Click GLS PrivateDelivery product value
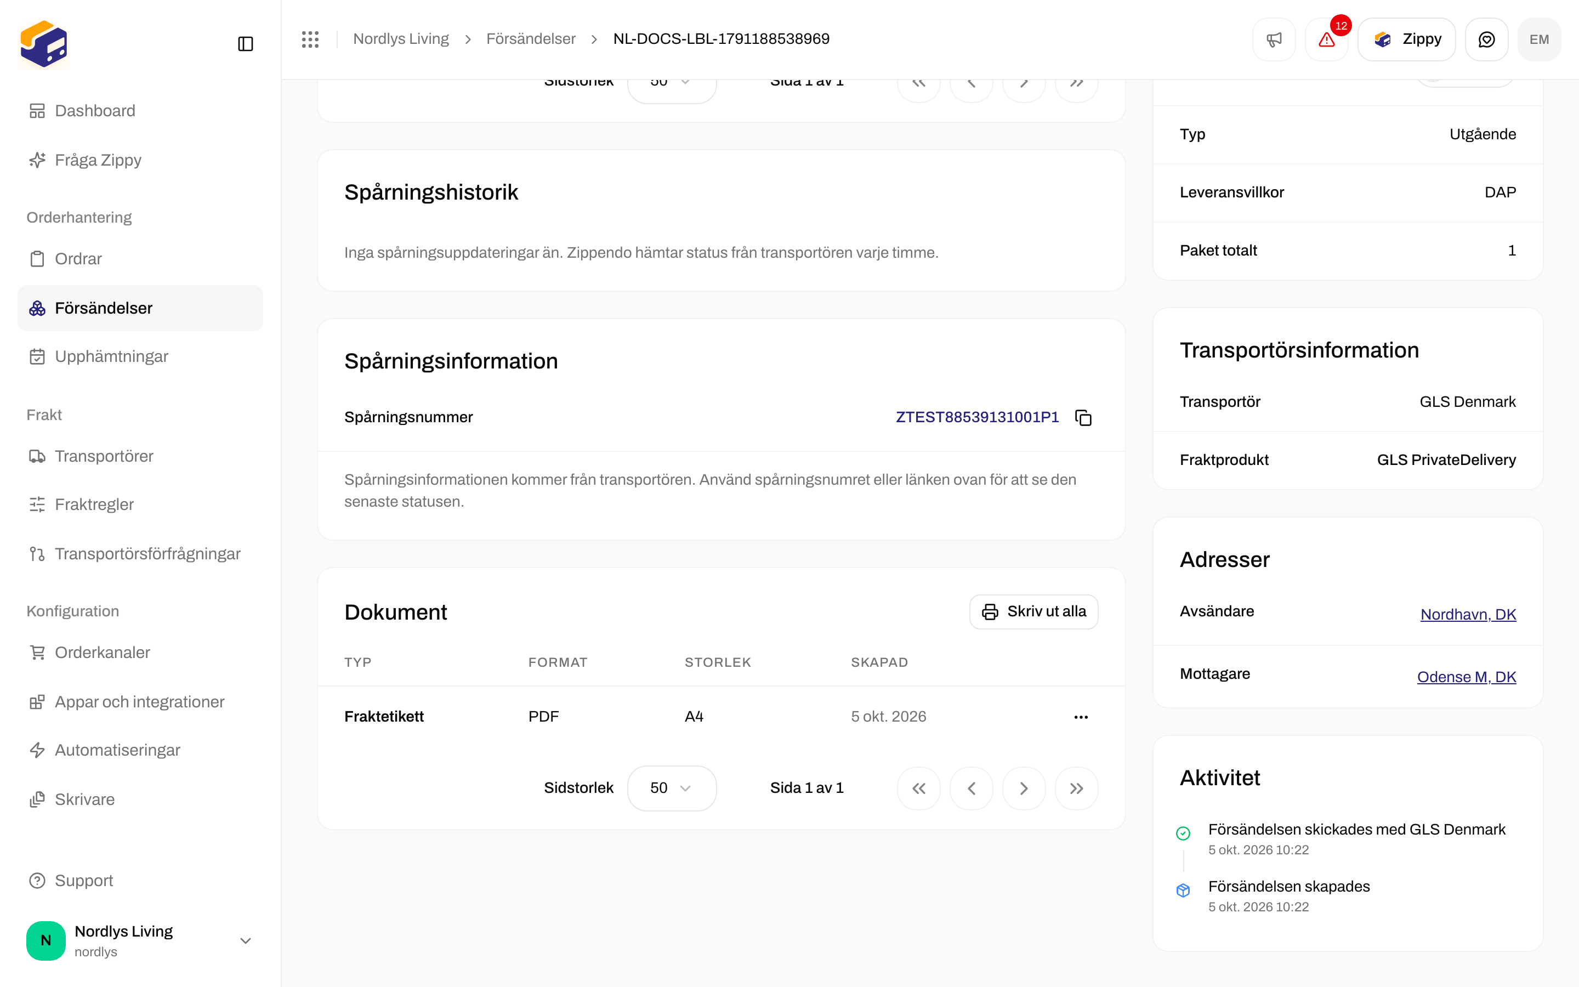1579x987 pixels. click(1446, 460)
